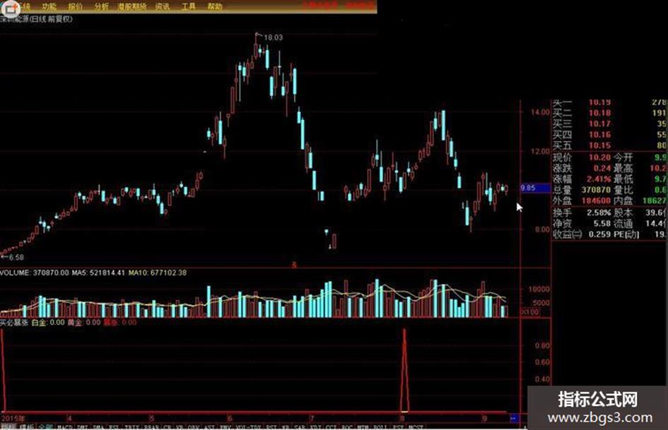Select the 买三 10.17 bid row
The width and height of the screenshot is (668, 430).
pos(609,124)
